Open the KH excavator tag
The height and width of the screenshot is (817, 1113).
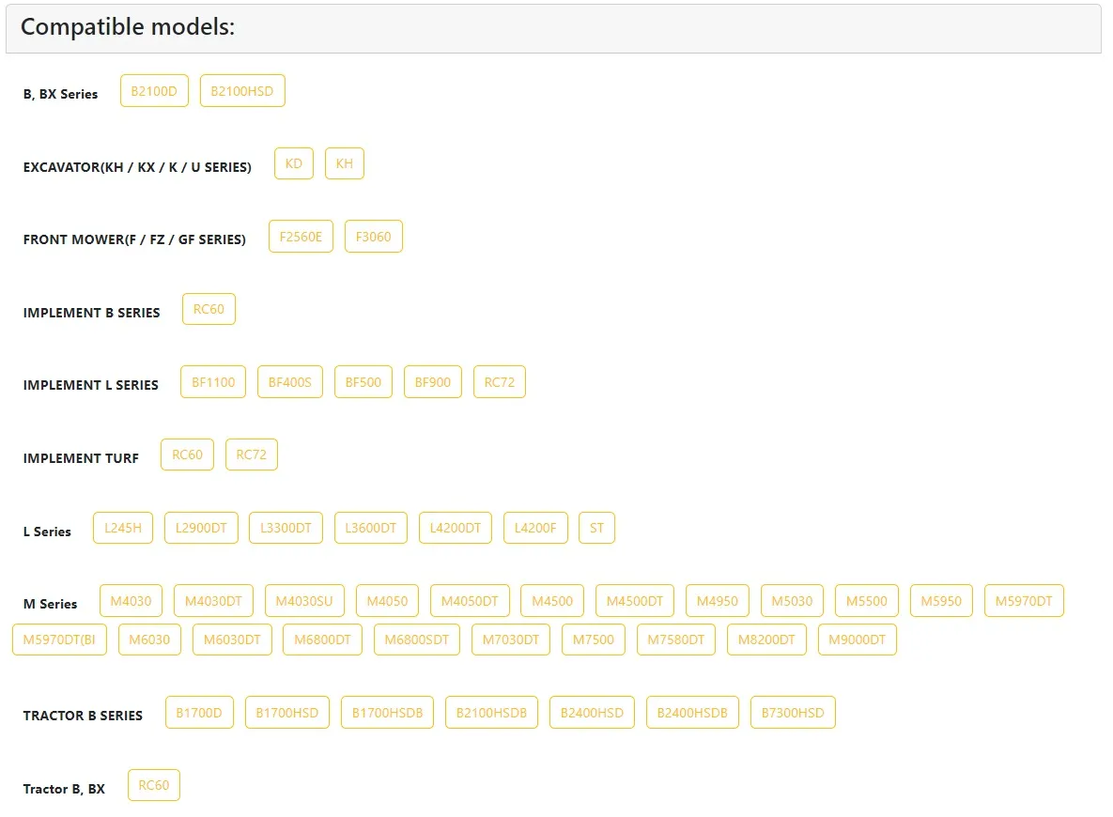coord(345,163)
